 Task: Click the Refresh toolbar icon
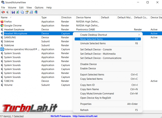17,12
